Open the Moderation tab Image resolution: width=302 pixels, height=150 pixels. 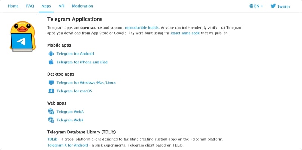click(x=82, y=6)
